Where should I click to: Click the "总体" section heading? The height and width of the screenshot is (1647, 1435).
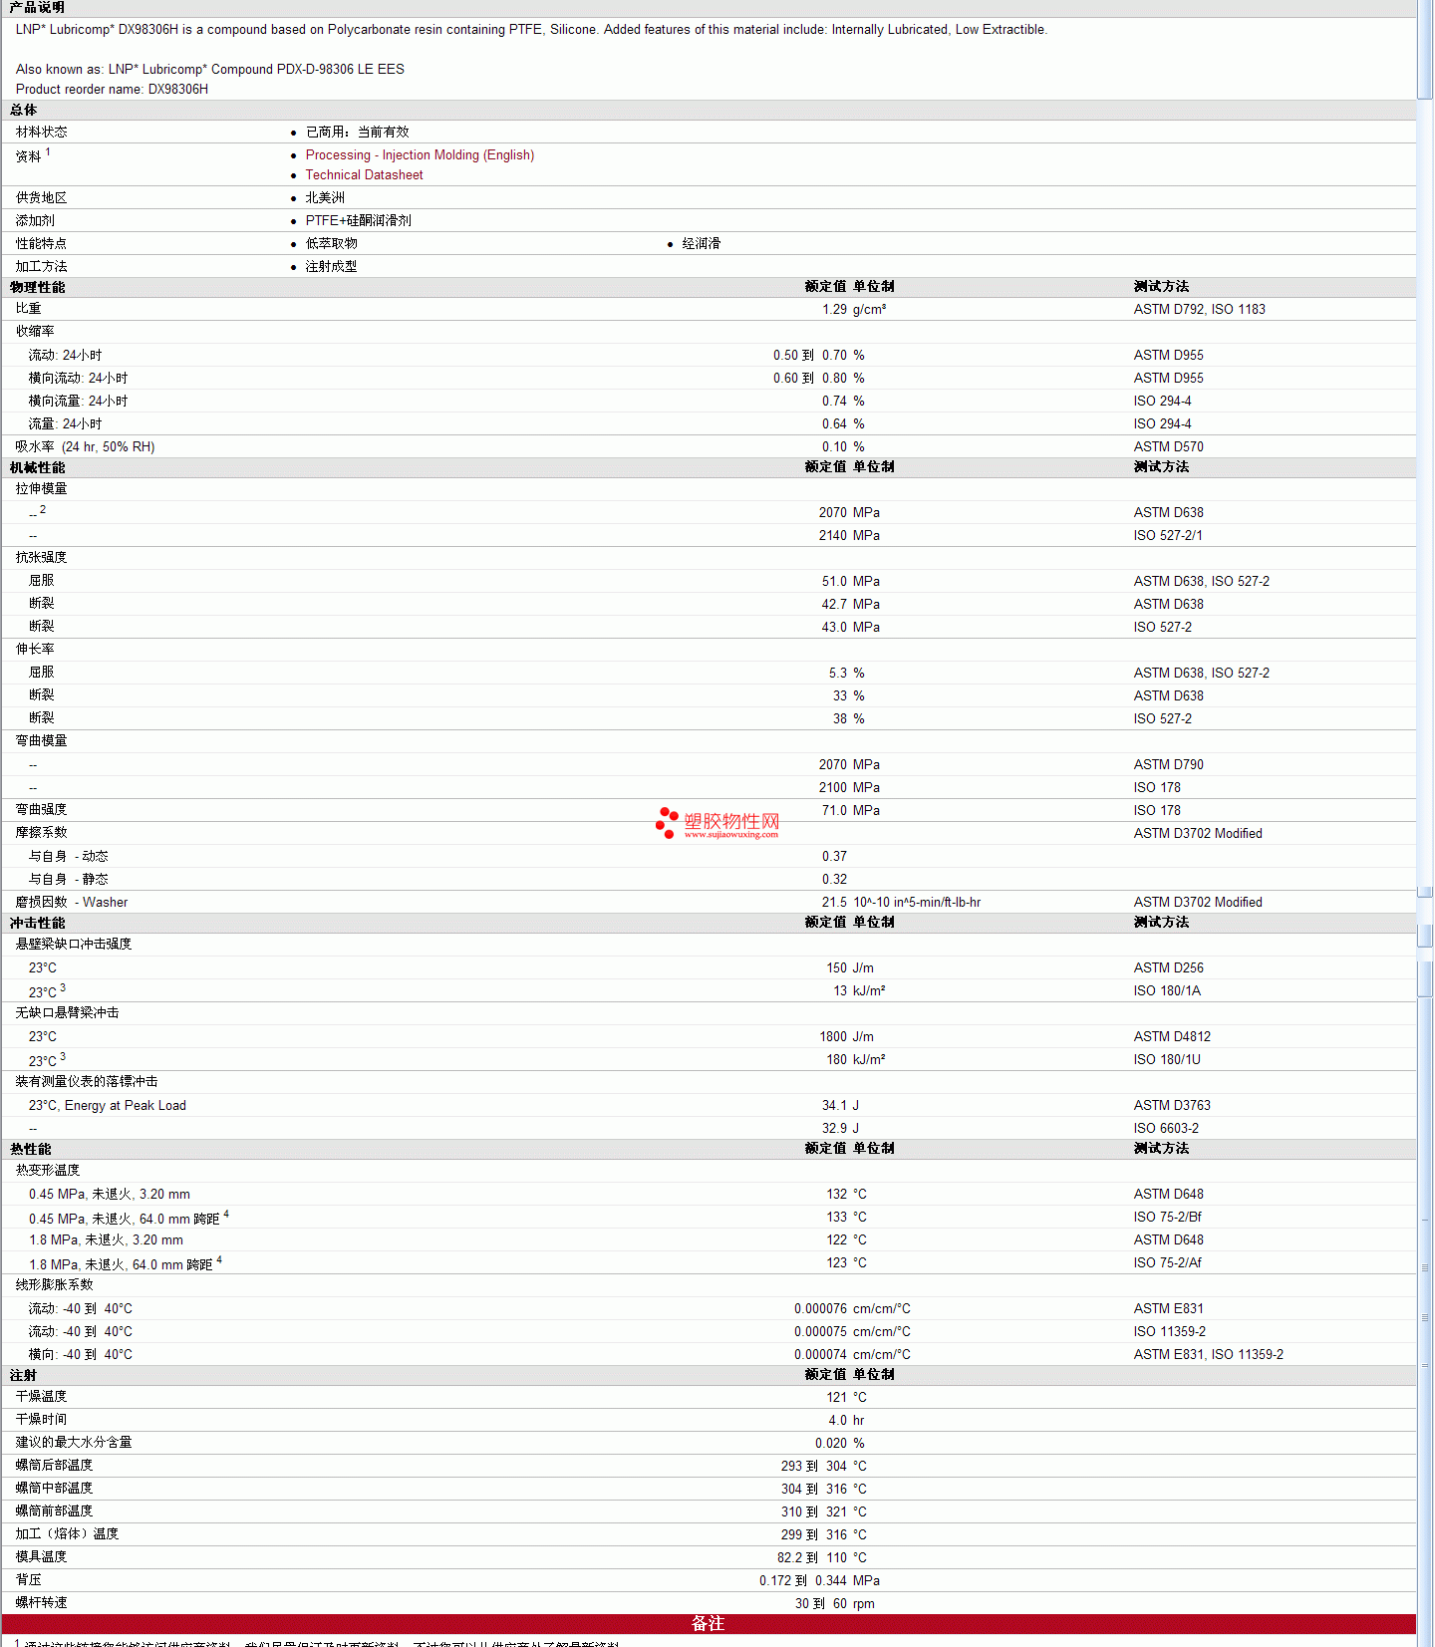23,111
